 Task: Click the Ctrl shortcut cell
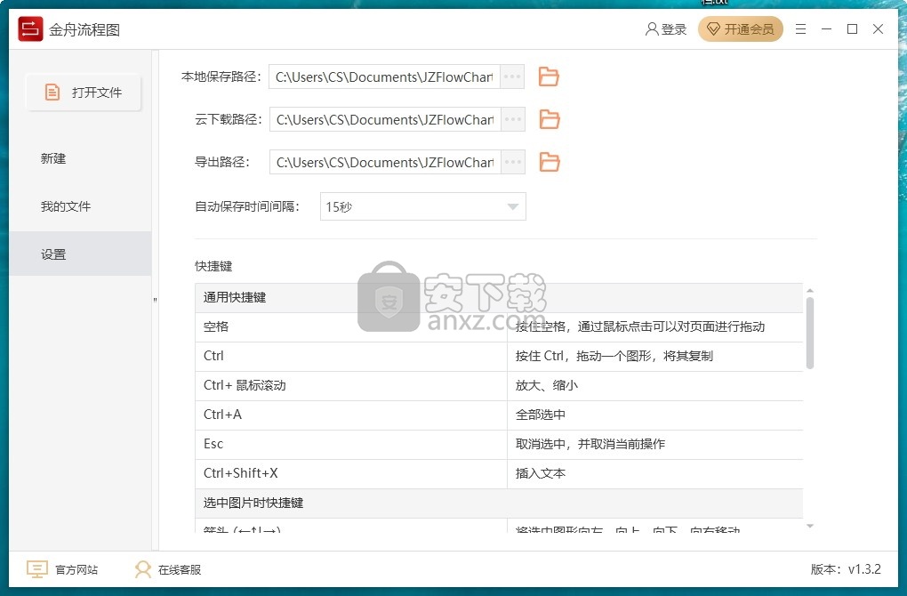point(351,357)
